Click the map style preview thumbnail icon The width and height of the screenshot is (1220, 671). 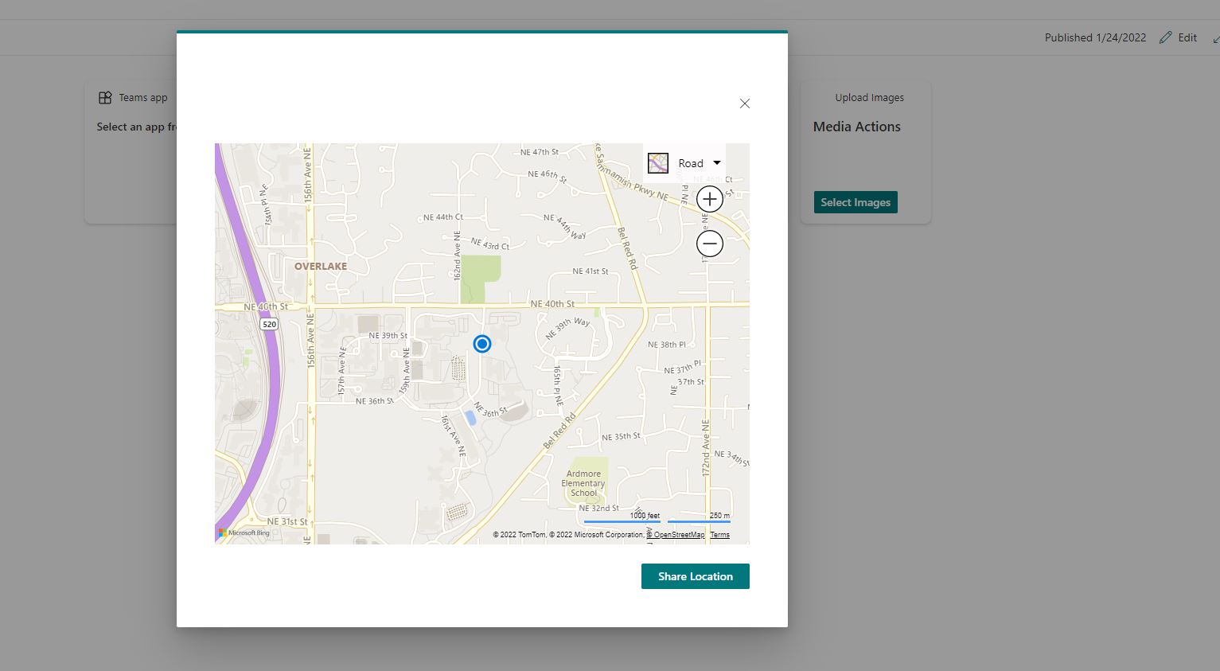pos(657,162)
